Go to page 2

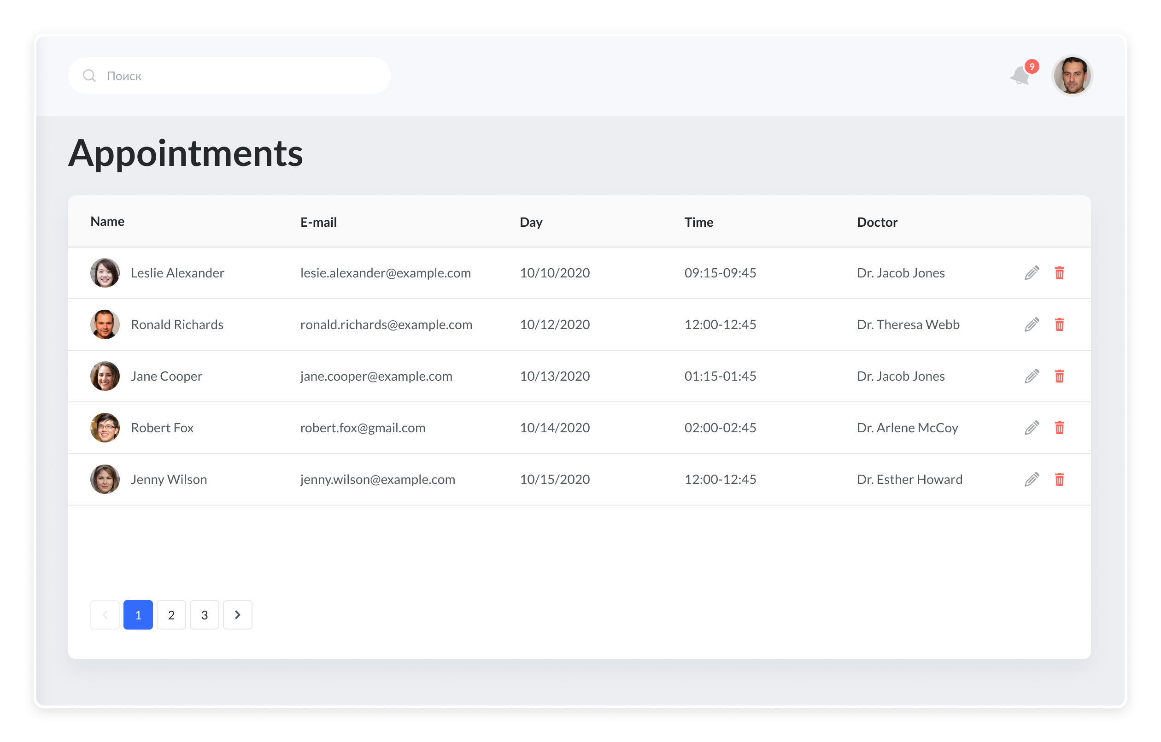tap(171, 615)
